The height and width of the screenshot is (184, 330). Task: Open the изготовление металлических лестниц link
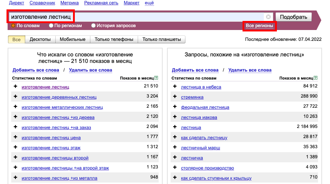pos(62,107)
